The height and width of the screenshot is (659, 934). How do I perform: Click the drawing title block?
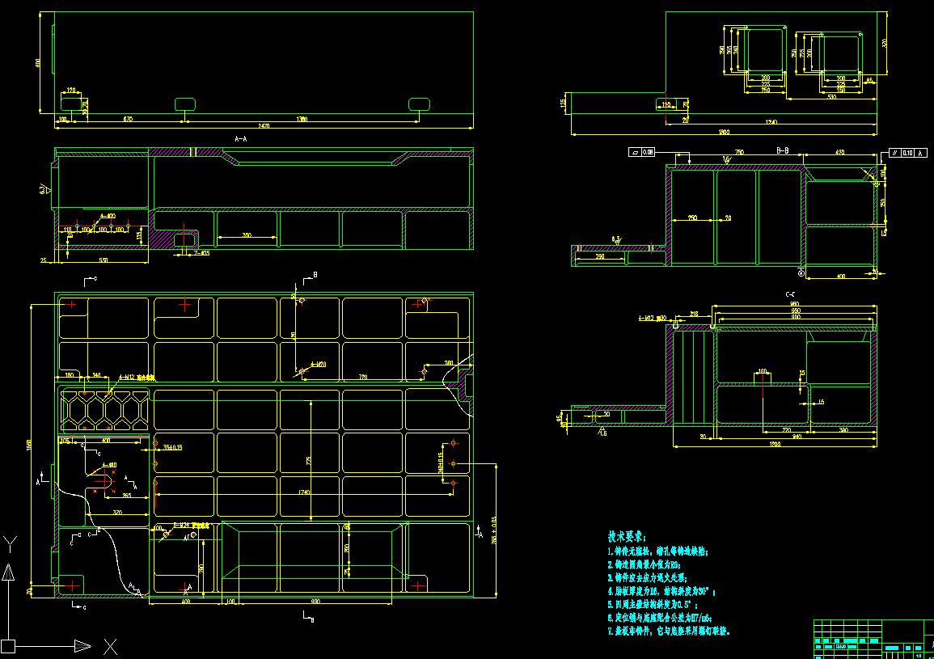pyautogui.click(x=874, y=640)
